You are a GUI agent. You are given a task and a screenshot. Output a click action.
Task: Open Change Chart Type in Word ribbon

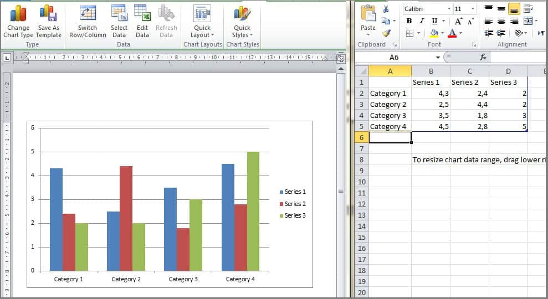click(18, 22)
